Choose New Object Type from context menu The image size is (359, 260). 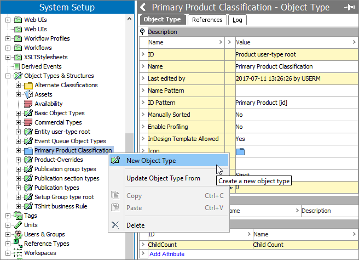pos(150,161)
